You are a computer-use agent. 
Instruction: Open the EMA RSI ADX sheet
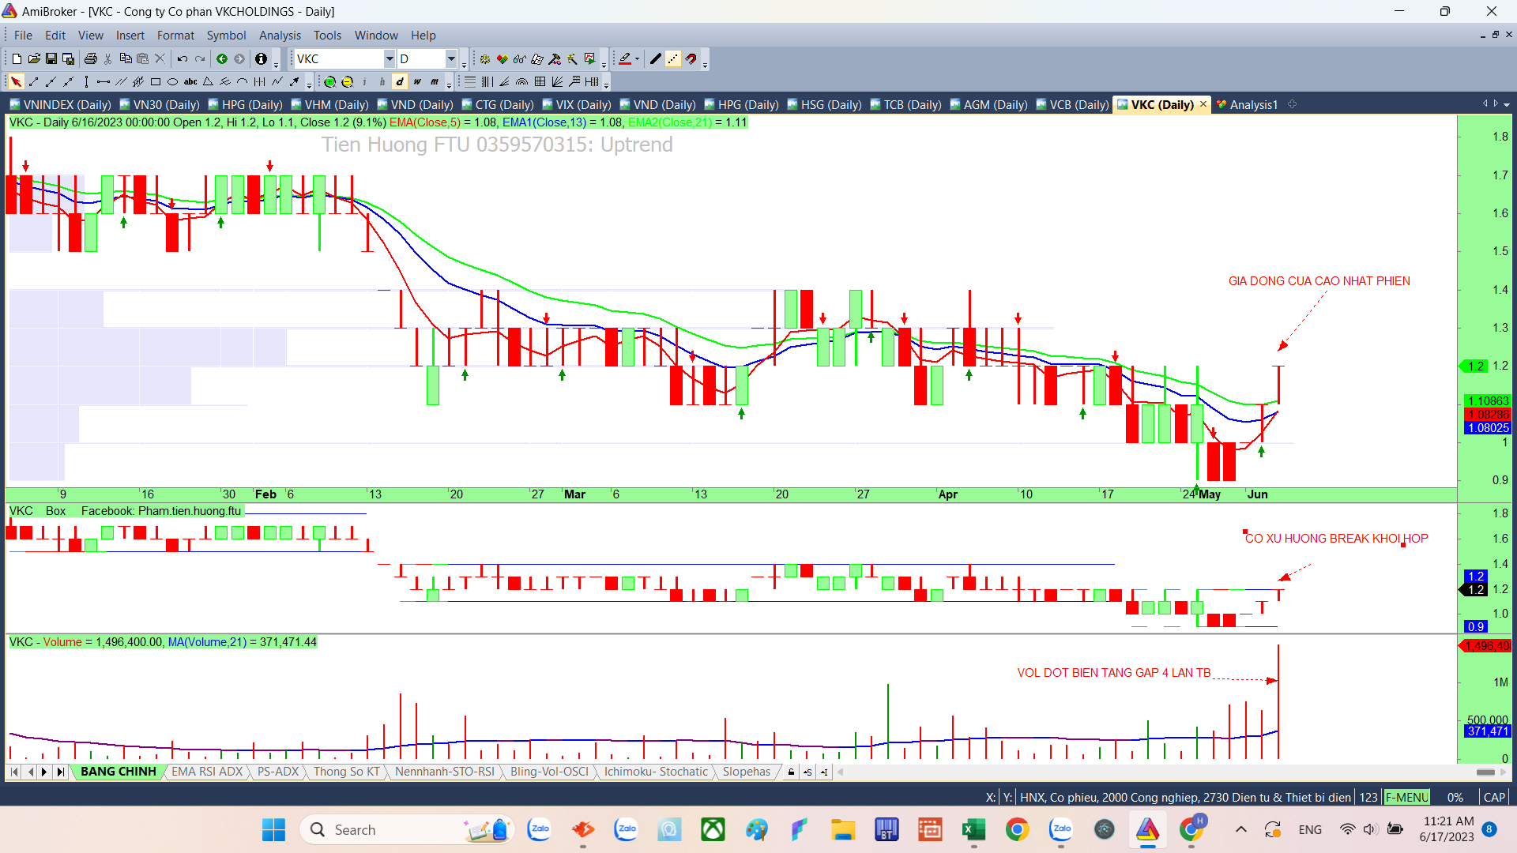click(207, 772)
